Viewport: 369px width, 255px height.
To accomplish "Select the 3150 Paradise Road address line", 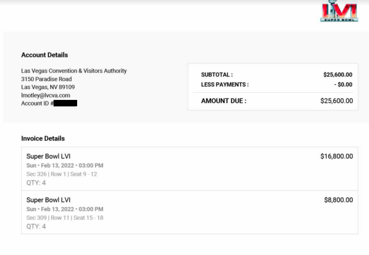I will pos(46,79).
